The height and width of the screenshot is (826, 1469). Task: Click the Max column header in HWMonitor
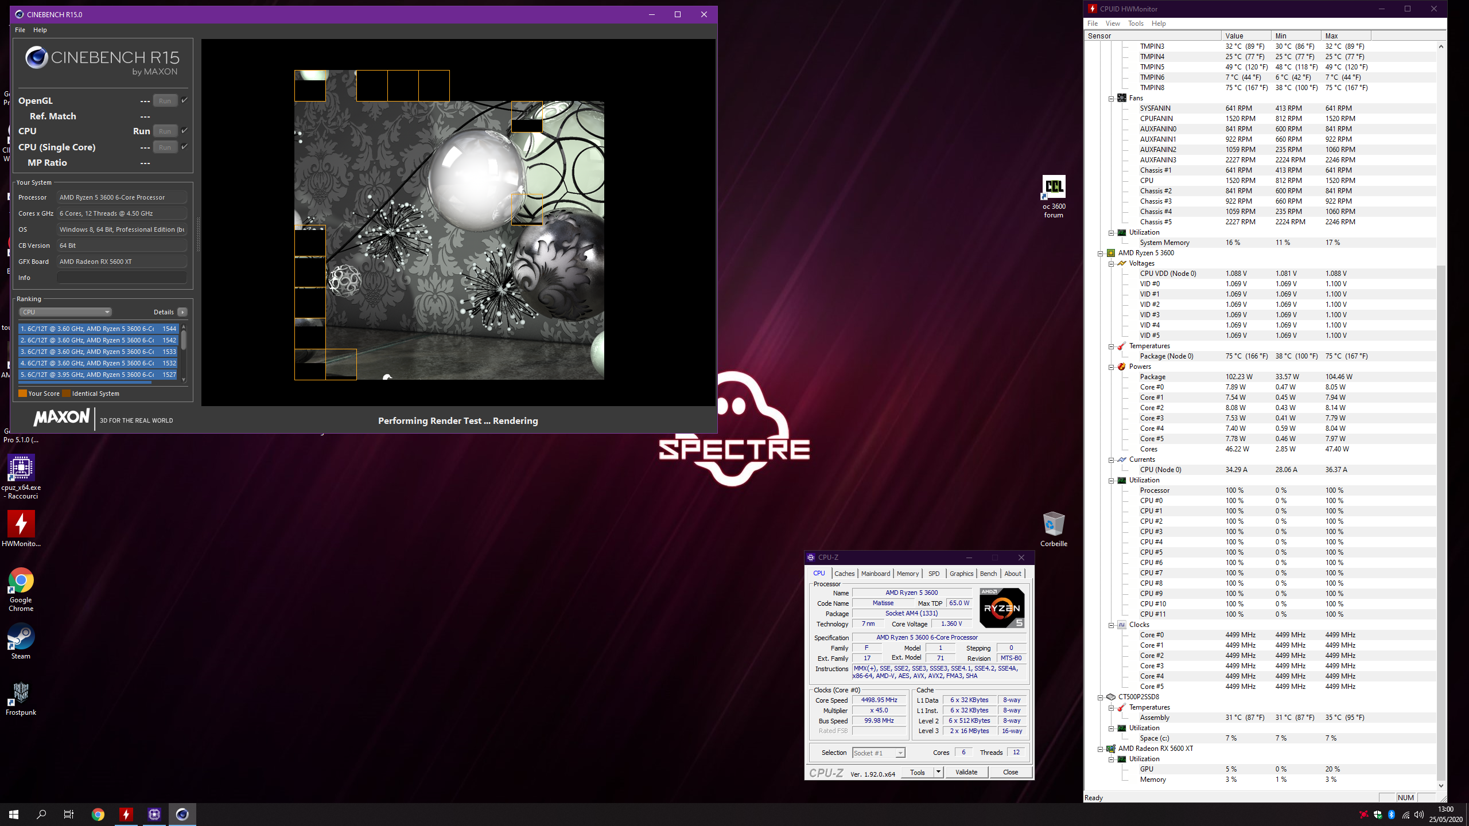pos(1346,36)
